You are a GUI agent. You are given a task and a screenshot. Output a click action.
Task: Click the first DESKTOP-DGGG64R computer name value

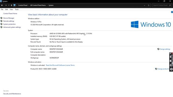[x=56, y=49]
